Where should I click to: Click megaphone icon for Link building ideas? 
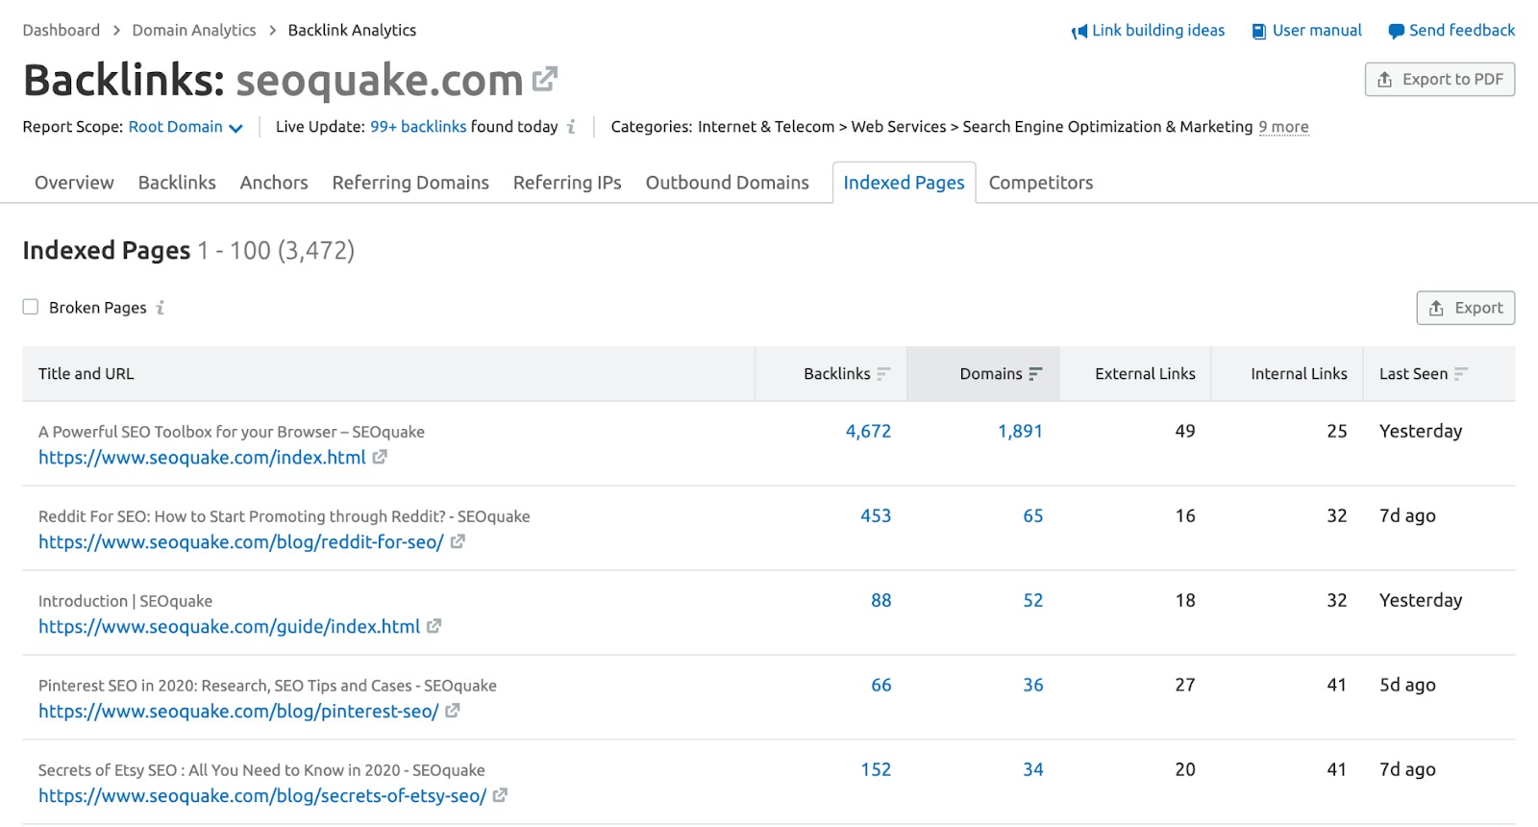tap(1079, 32)
